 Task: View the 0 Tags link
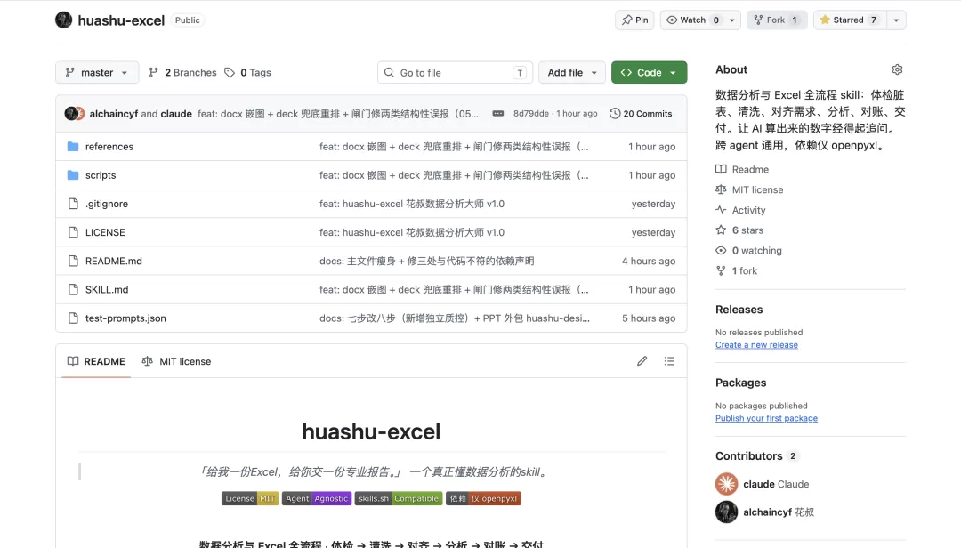click(x=247, y=72)
